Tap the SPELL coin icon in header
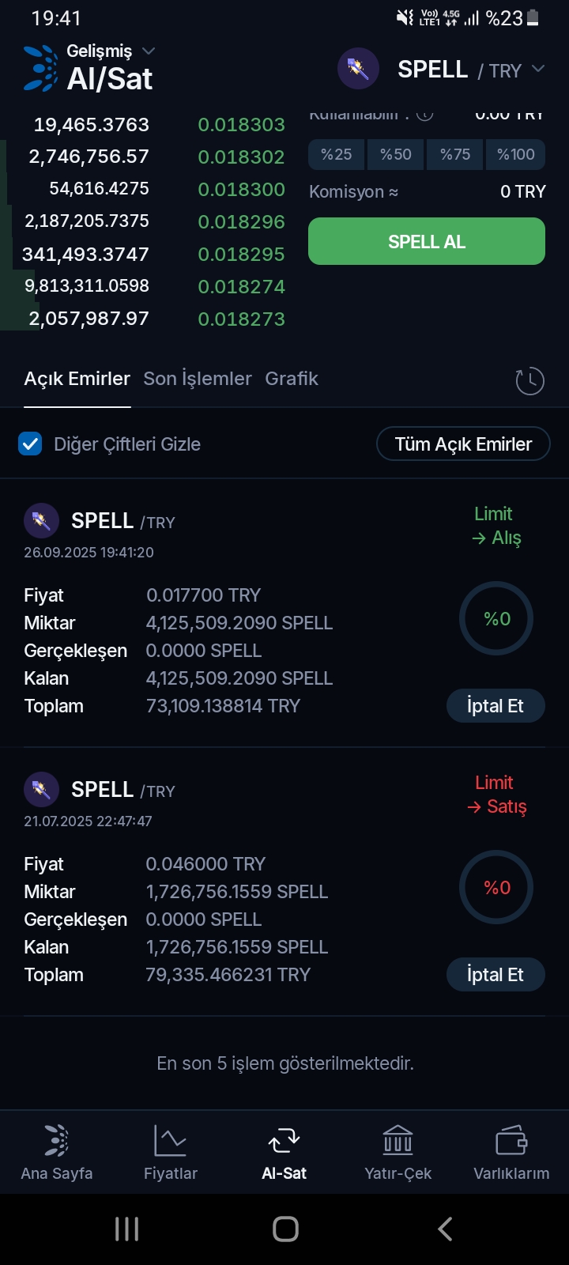 point(358,69)
